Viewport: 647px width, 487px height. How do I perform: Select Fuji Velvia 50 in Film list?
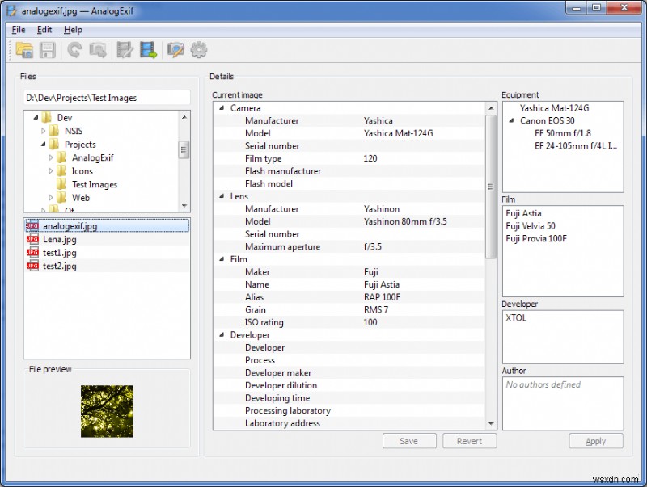tap(531, 226)
